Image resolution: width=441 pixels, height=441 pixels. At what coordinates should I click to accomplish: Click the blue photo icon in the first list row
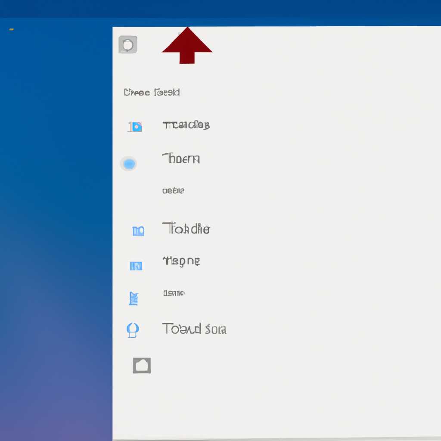coord(135,127)
